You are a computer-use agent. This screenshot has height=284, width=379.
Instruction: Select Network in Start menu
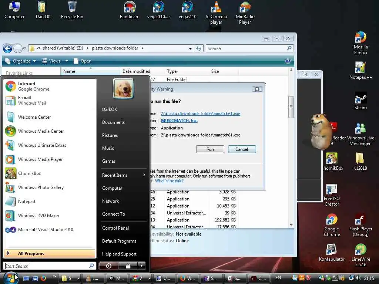pyautogui.click(x=110, y=201)
